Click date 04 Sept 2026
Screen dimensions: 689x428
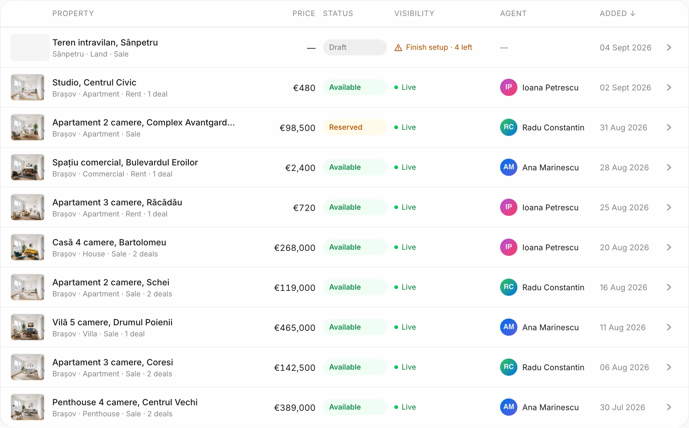[625, 48]
